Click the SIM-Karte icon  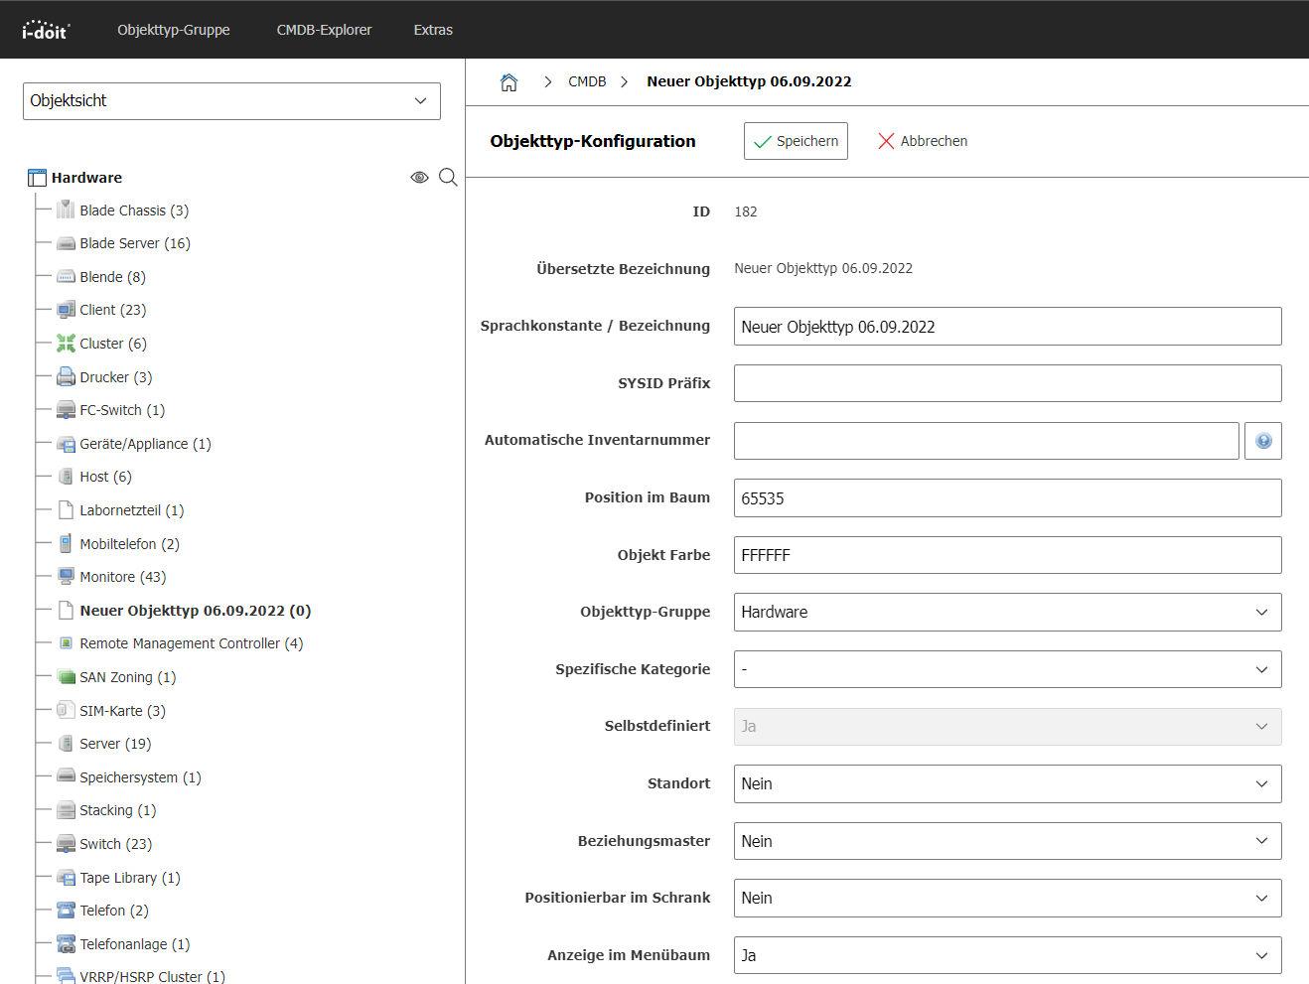click(66, 710)
